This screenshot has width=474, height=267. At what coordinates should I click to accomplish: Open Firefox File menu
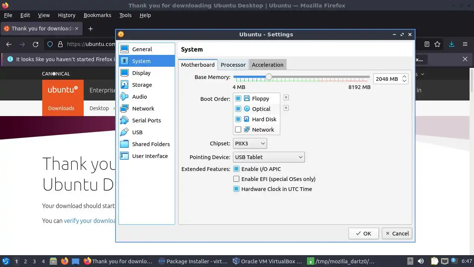click(8, 15)
